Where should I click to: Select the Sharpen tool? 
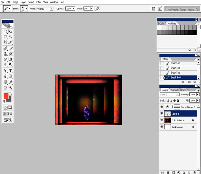(x=5, y=64)
